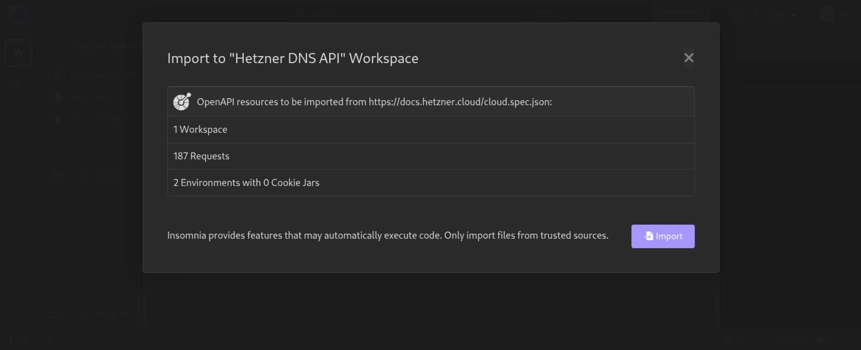Click the OpenAPI logo icon

tap(182, 102)
